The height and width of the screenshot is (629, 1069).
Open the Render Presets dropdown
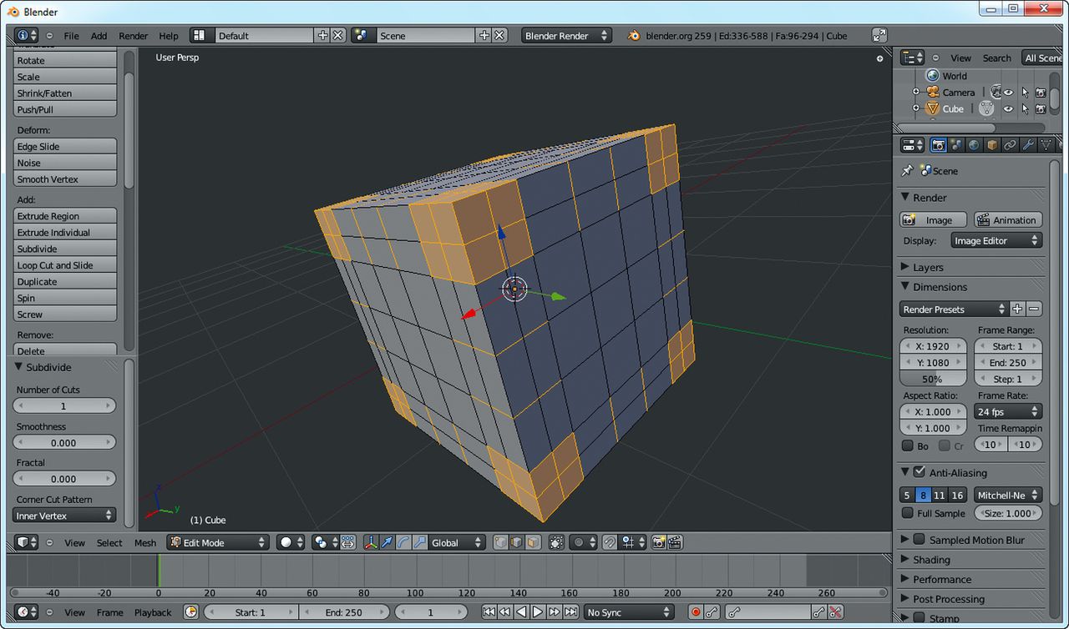pyautogui.click(x=955, y=309)
